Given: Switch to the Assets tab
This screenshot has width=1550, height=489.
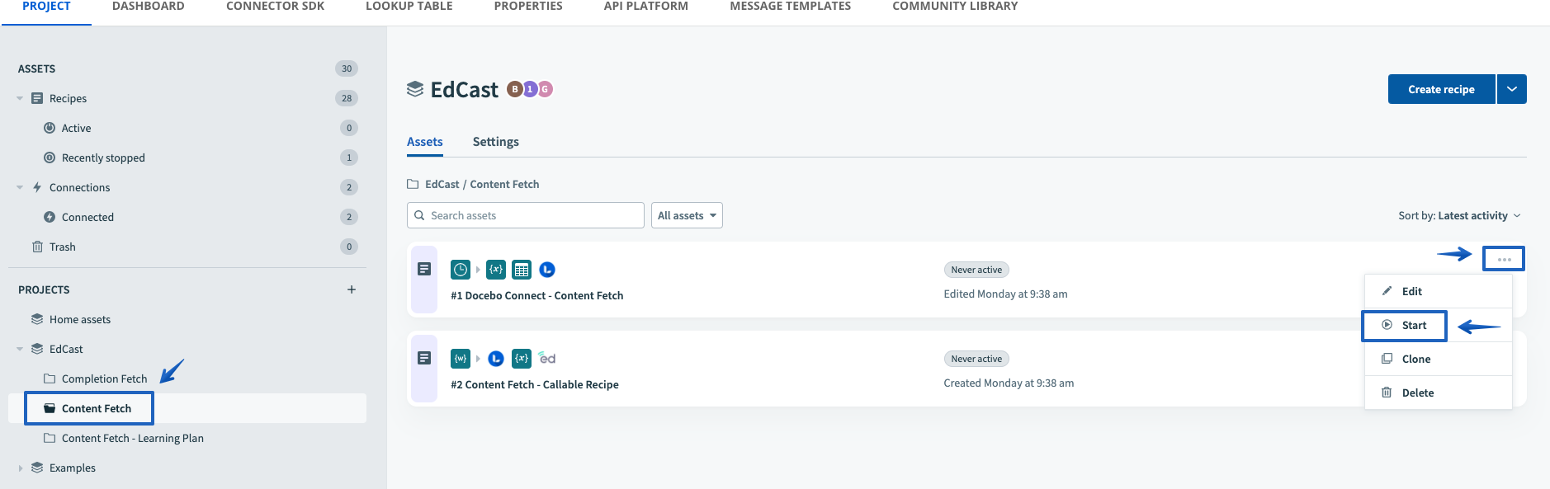Looking at the screenshot, I should (x=424, y=142).
